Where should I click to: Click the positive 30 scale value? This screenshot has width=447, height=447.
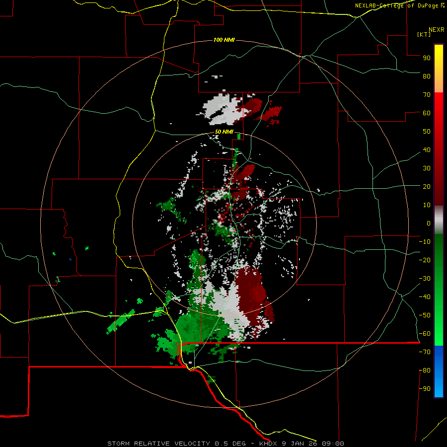point(427,168)
